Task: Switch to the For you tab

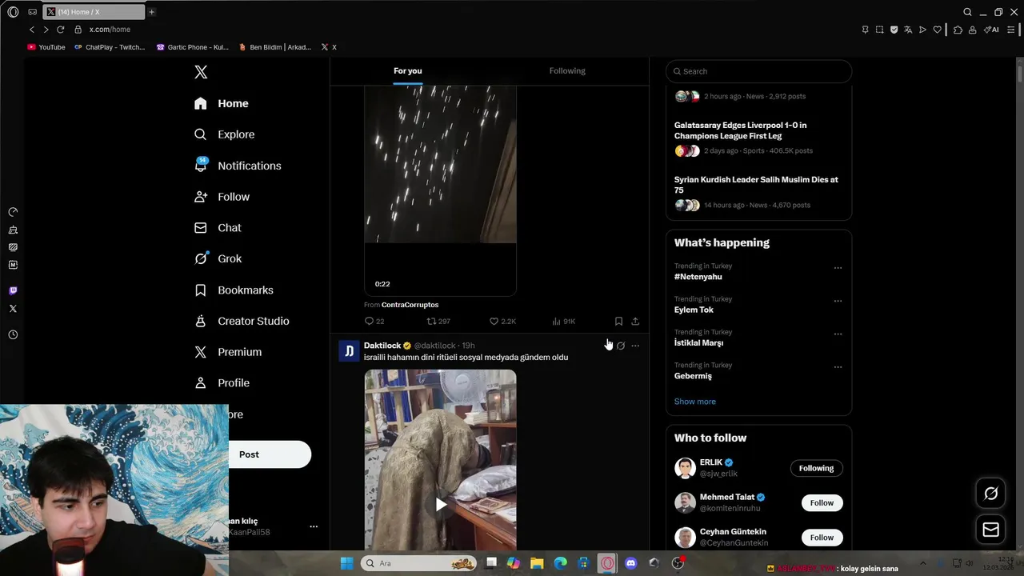Action: 407,70
